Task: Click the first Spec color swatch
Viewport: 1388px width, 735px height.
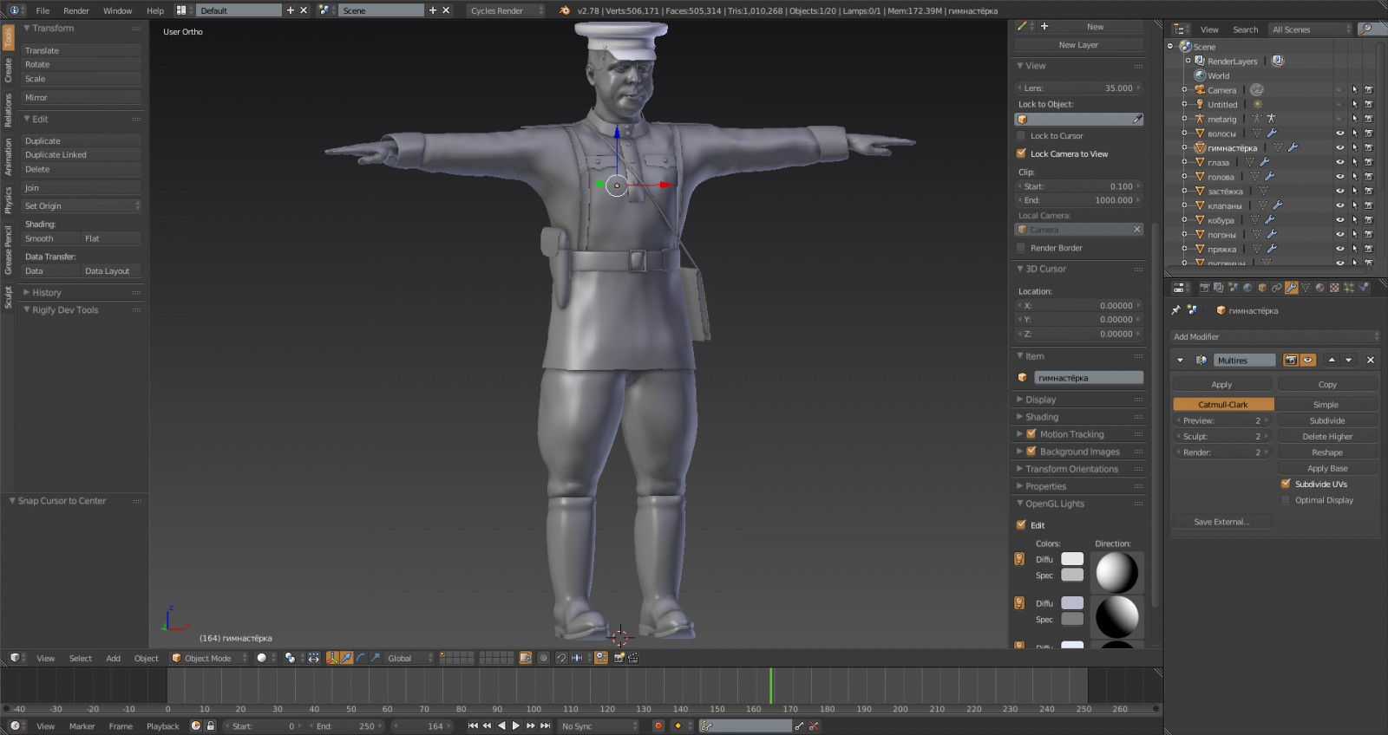Action: pos(1072,575)
